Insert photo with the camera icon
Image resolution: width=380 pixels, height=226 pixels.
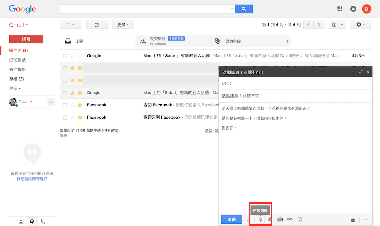coord(280,220)
